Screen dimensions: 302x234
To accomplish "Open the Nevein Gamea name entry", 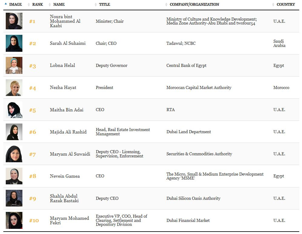I will (x=65, y=176).
